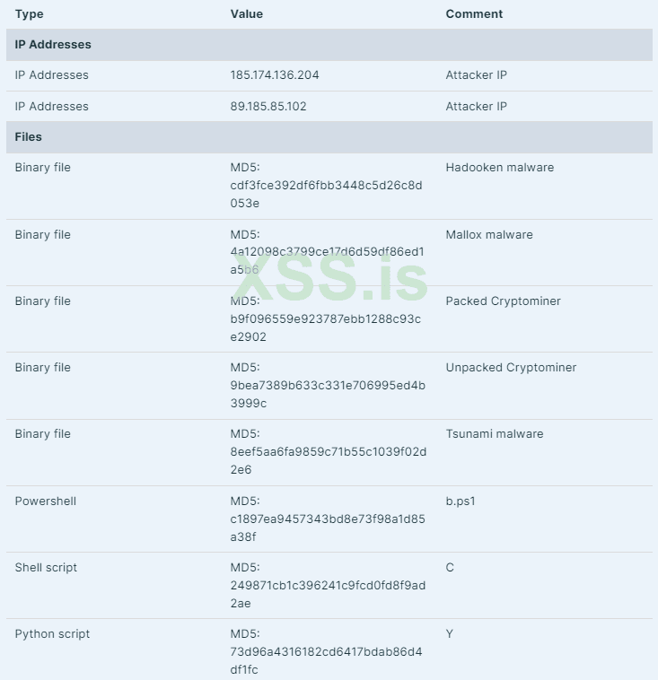This screenshot has width=658, height=680.
Task: Select the MD5 hash beginning cdf3fce392
Action: point(326,186)
